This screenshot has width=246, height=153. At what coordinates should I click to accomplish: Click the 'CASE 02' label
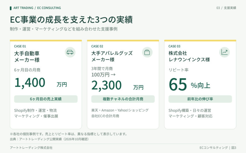point(97,46)
